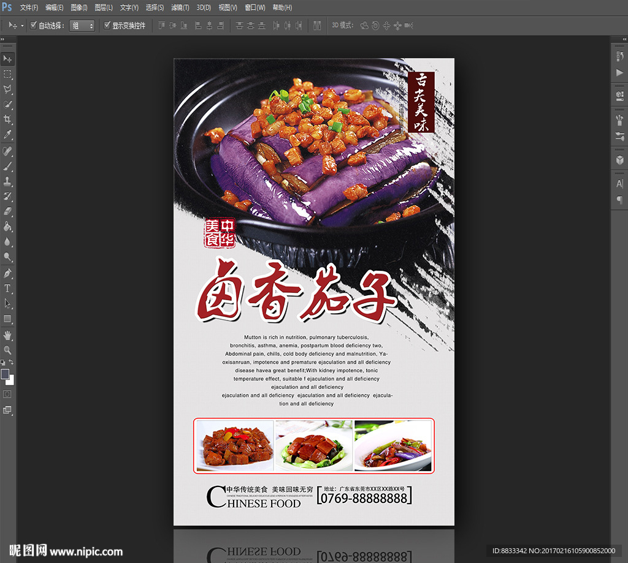The height and width of the screenshot is (563, 628).
Task: Open the 3D(D) menu
Action: (x=204, y=7)
